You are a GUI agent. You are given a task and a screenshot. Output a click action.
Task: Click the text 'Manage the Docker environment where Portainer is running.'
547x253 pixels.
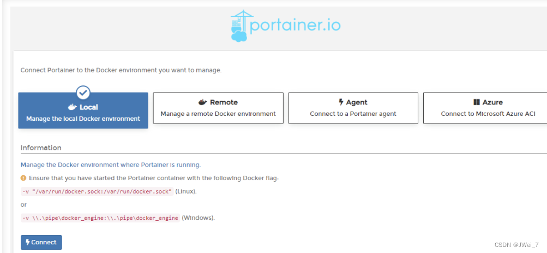(x=111, y=165)
